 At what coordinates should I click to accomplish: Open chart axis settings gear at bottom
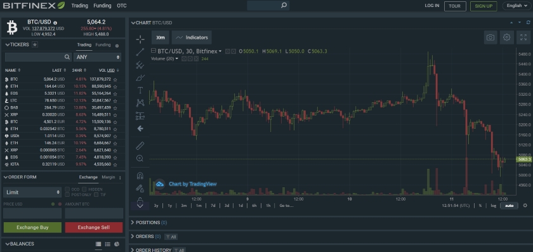[525, 206]
